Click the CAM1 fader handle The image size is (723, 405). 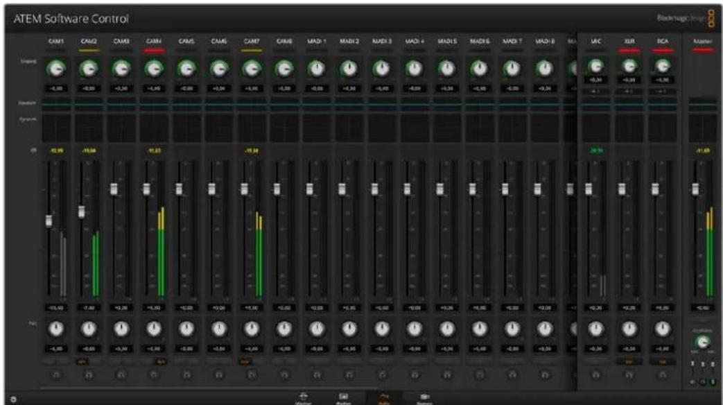click(x=49, y=221)
